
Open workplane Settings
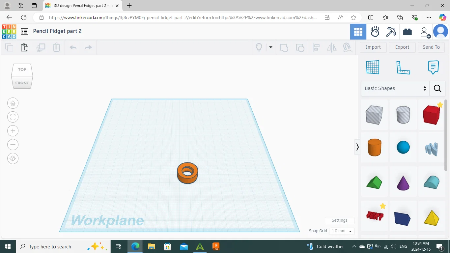click(x=339, y=220)
